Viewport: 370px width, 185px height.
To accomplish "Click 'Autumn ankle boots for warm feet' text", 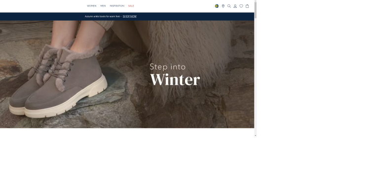I will coord(102,16).
